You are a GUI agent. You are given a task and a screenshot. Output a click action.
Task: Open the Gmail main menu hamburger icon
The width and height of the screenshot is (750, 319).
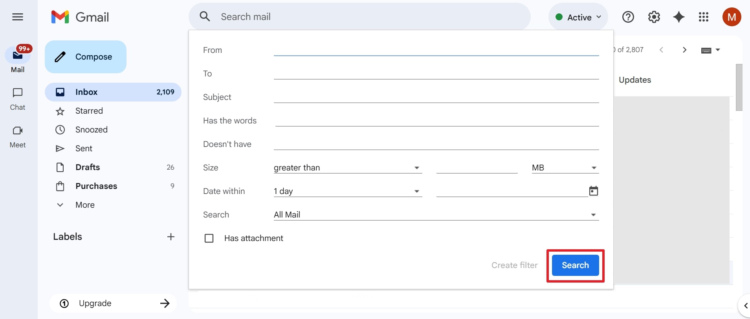click(17, 17)
